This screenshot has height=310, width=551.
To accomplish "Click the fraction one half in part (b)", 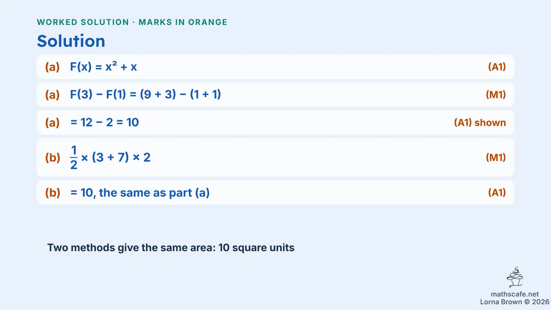I will click(x=74, y=158).
